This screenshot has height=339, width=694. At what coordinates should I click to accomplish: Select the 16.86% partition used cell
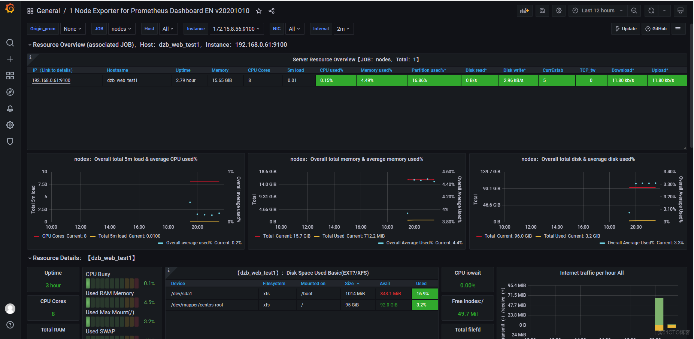pyautogui.click(x=434, y=80)
